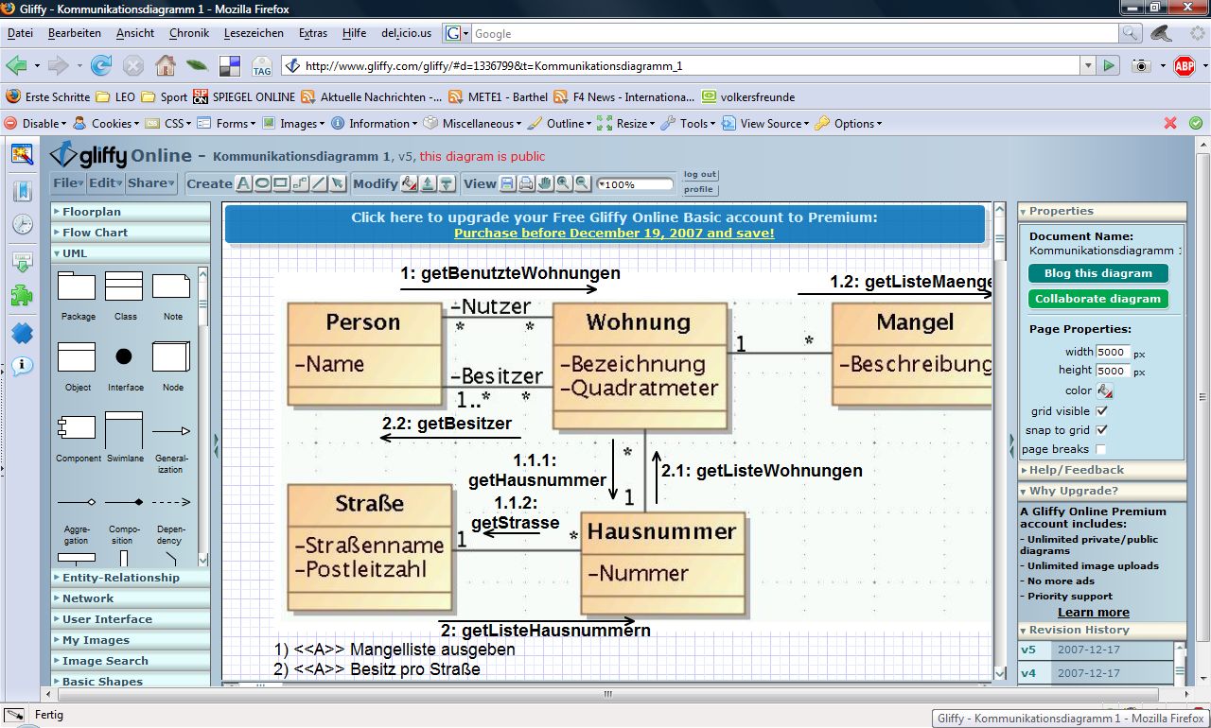Screen dimensions: 1211x728
Task: Select the Pointer tool
Action: (338, 183)
